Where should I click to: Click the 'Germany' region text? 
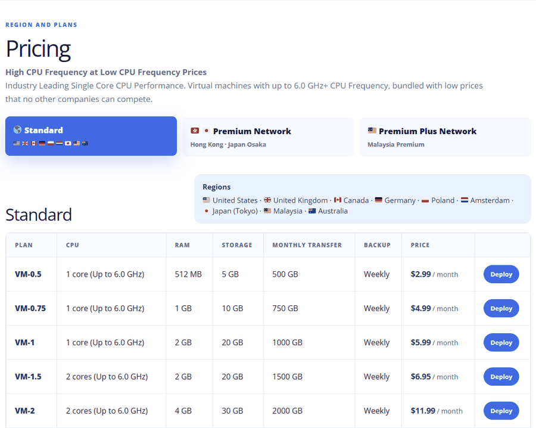click(400, 200)
